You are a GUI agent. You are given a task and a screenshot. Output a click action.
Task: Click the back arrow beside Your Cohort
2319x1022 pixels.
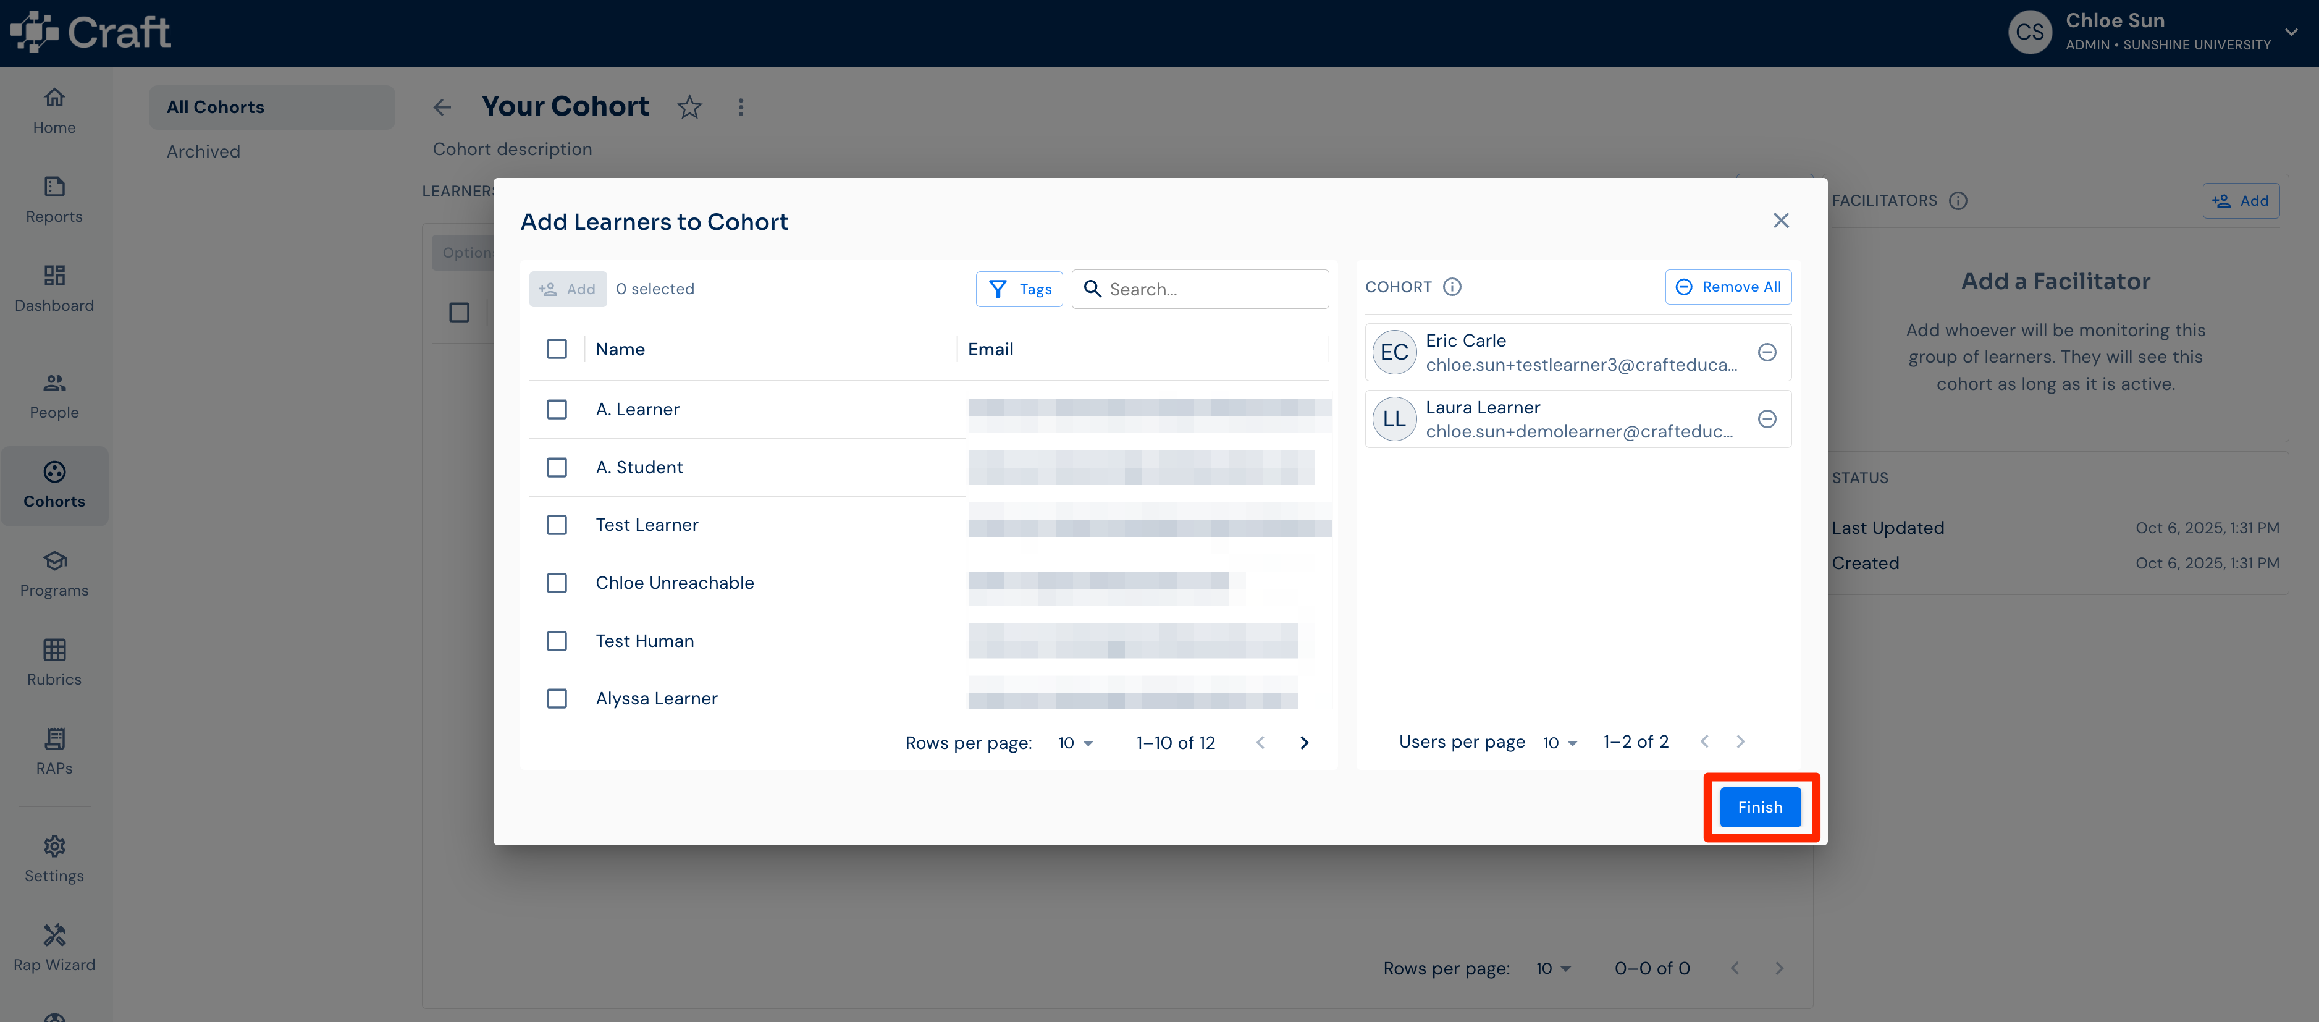[441, 107]
